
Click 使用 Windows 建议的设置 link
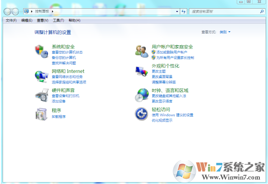[x=172, y=115]
